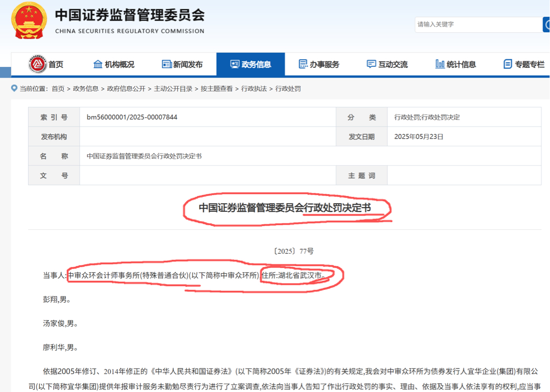
Task: Click the 索引号 label cell
Action: point(54,117)
